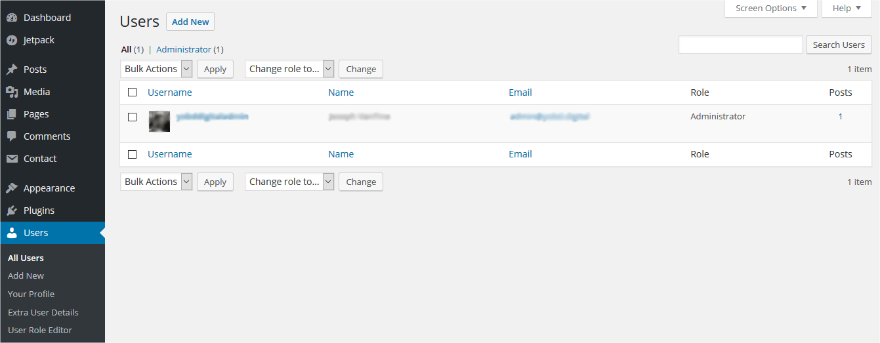Click the Plugins plug icon

12,211
